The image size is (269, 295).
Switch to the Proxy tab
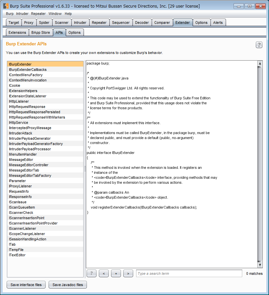click(x=29, y=23)
